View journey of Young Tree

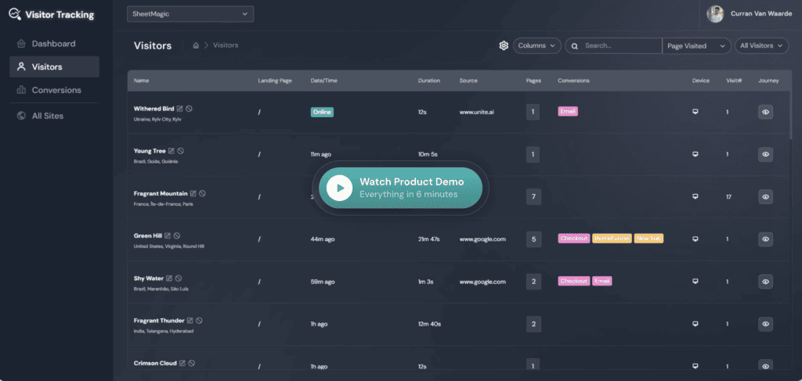(x=765, y=154)
